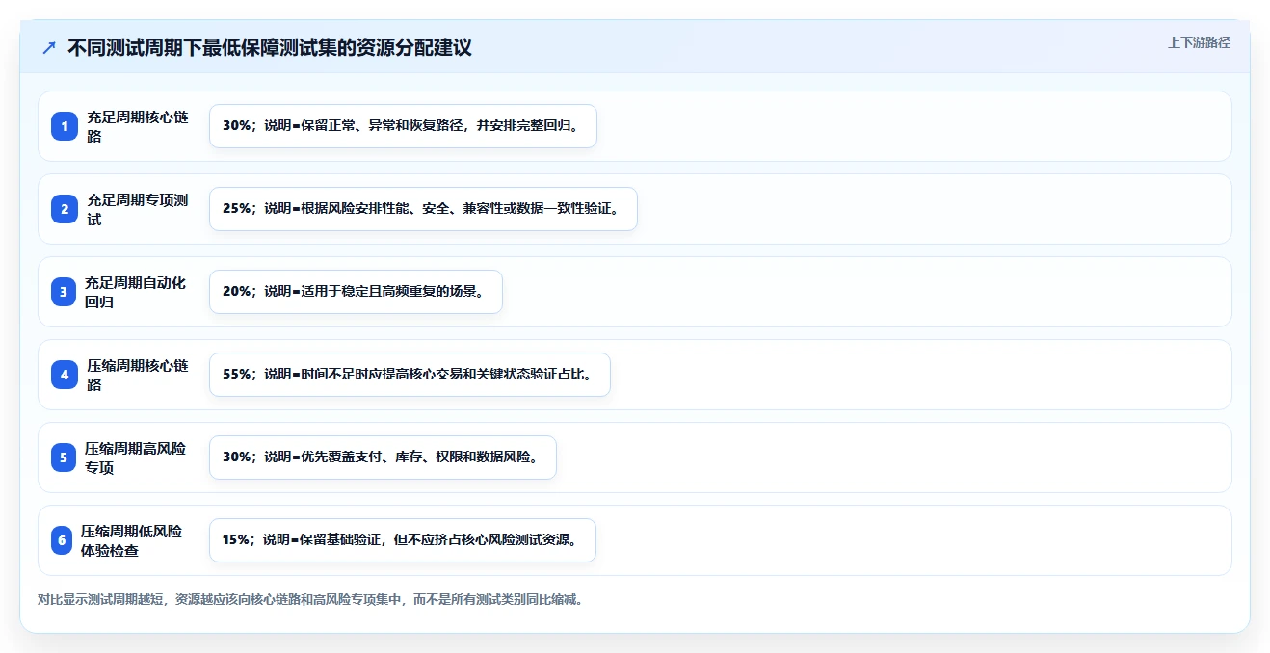Screen dimensions: 1270x653
Task: Select the 充足周期核心链路 label
Action: [138, 126]
